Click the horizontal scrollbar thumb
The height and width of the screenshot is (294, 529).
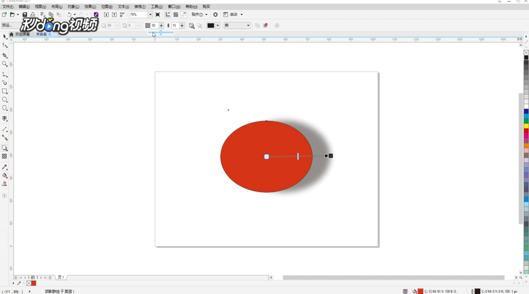(x=393, y=278)
